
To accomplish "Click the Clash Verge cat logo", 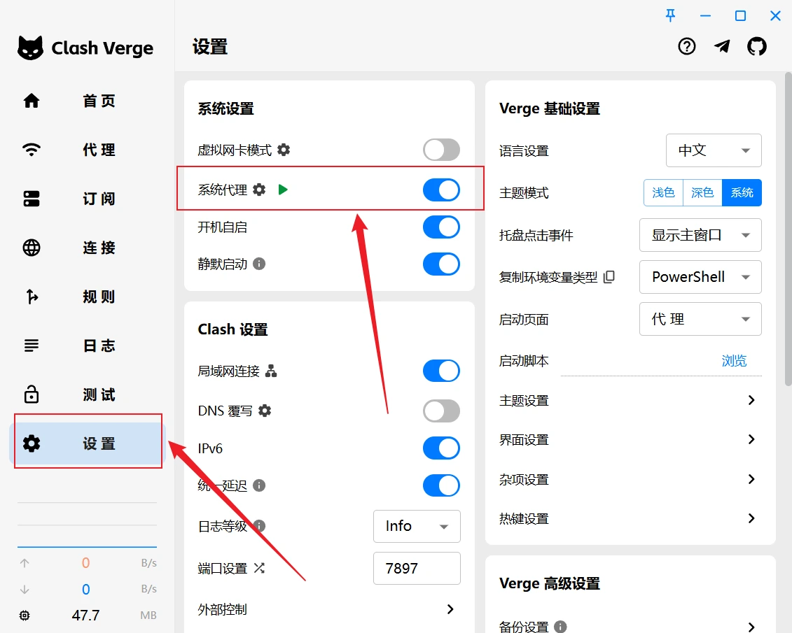I will click(x=30, y=48).
